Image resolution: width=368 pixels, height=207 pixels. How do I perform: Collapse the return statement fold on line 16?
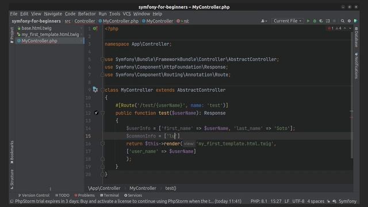pos(102,144)
